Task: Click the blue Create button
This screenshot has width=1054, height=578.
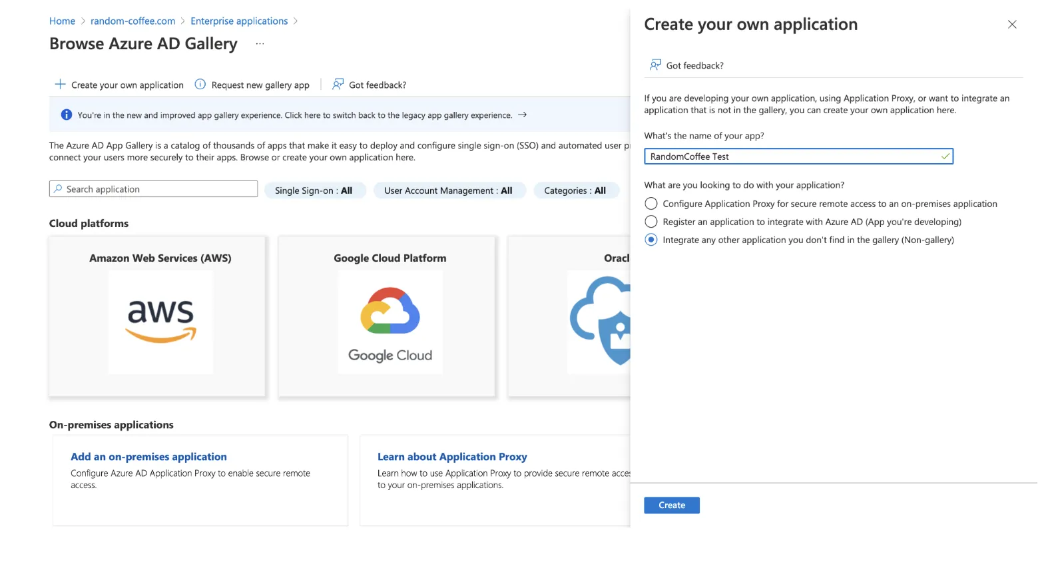Action: tap(672, 505)
